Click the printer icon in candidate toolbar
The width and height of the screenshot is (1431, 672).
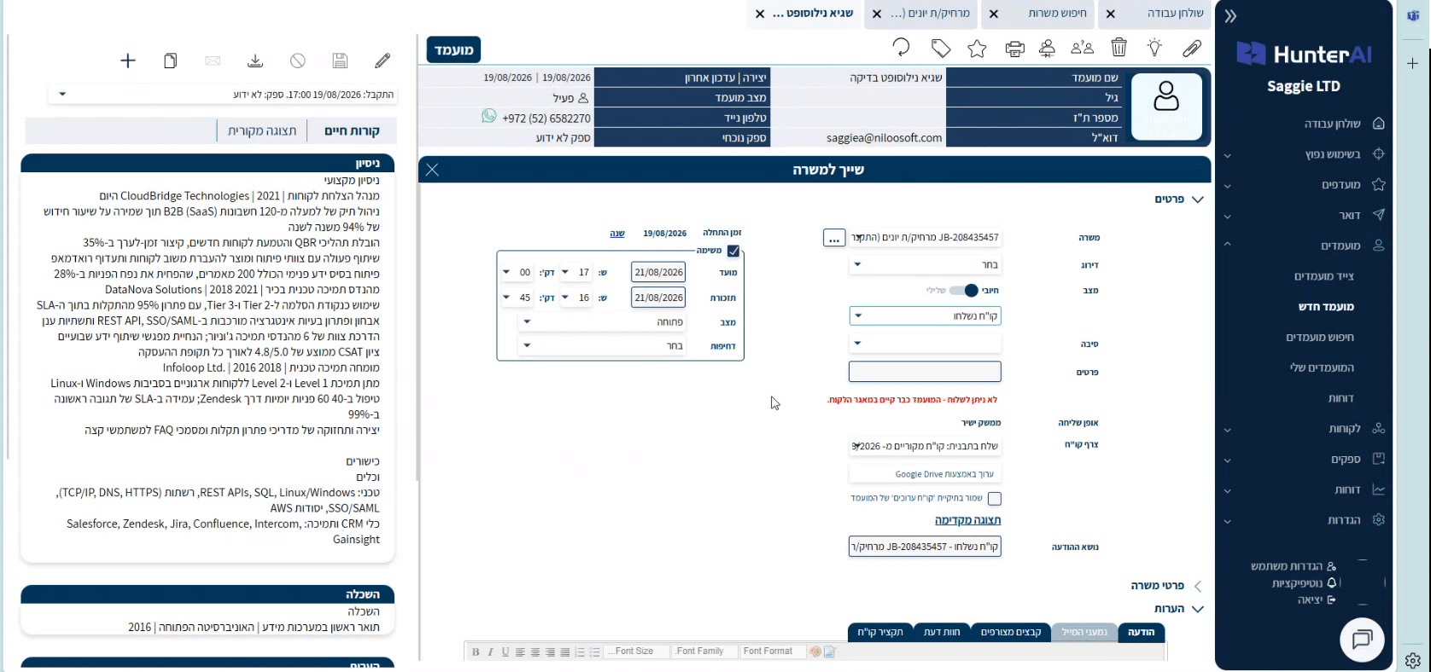point(1014,49)
